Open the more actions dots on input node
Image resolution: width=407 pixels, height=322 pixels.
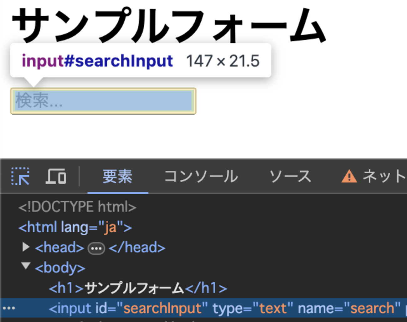coord(8,308)
